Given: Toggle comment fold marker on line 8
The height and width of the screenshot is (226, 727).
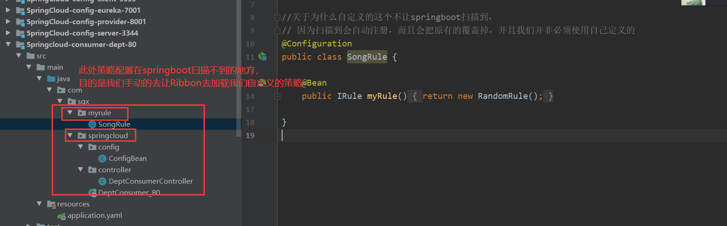Looking at the screenshot, I should 277,18.
